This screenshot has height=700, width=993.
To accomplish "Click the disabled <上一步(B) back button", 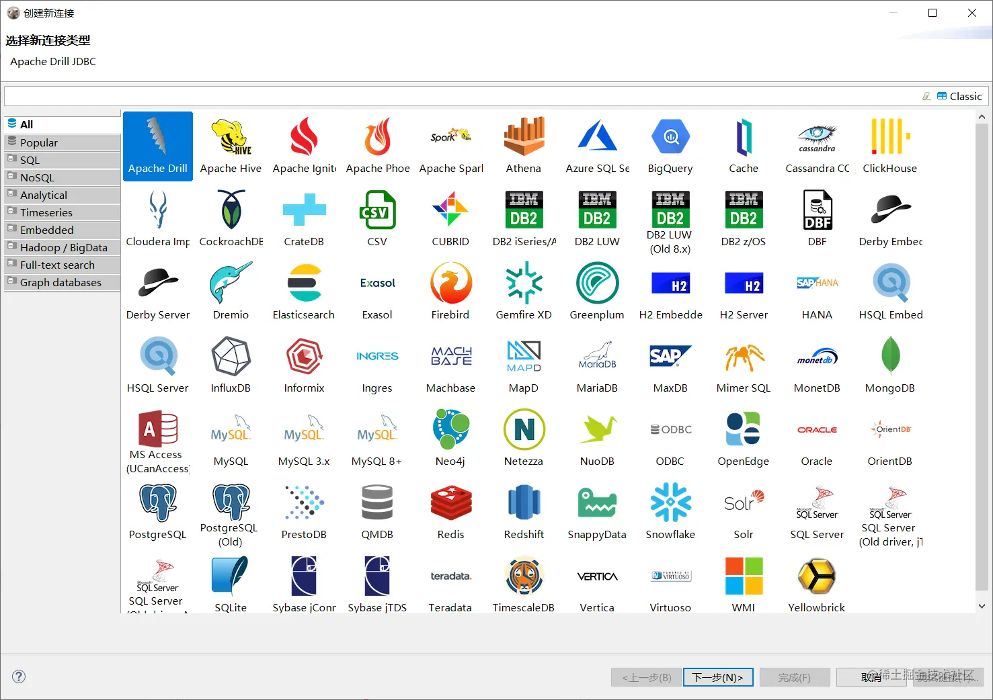I will pyautogui.click(x=647, y=677).
